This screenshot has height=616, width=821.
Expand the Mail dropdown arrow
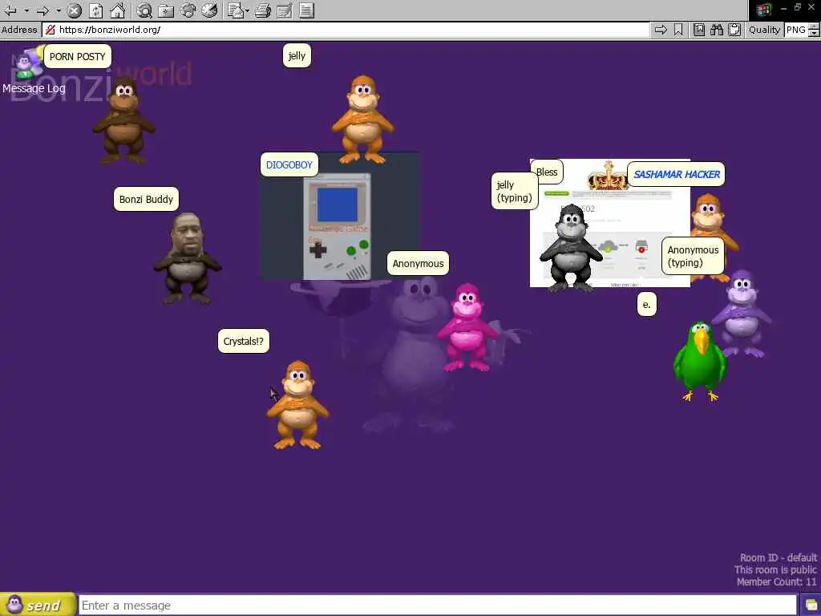247,10
